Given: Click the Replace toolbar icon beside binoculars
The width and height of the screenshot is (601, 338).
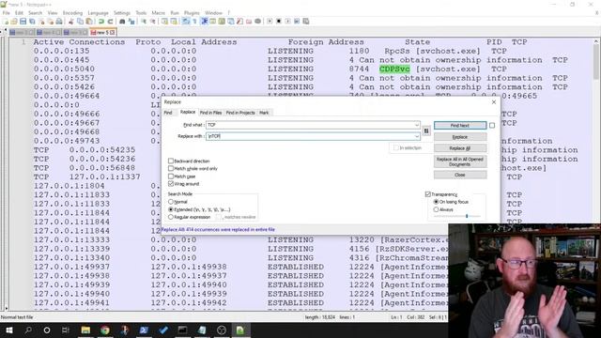Looking at the screenshot, I should pyautogui.click(x=131, y=22).
